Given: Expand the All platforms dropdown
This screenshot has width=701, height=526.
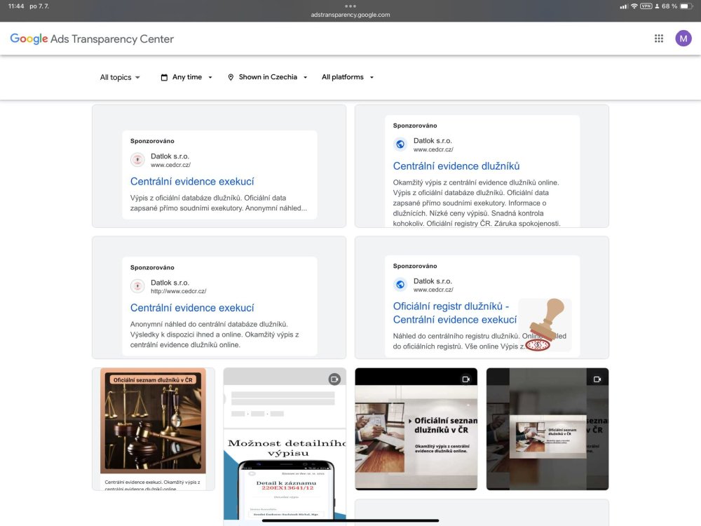Looking at the screenshot, I should tap(348, 77).
